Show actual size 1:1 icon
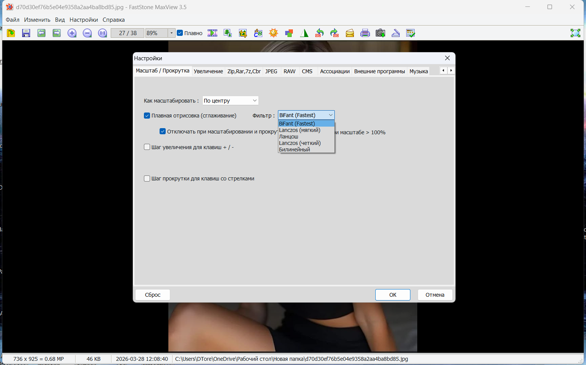 tap(102, 33)
